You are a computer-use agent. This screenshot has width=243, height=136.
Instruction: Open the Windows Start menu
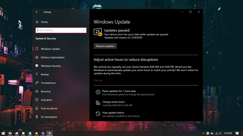pos(3,133)
